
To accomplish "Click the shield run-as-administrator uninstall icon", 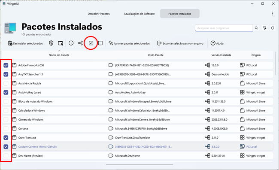I will click(x=51, y=43).
